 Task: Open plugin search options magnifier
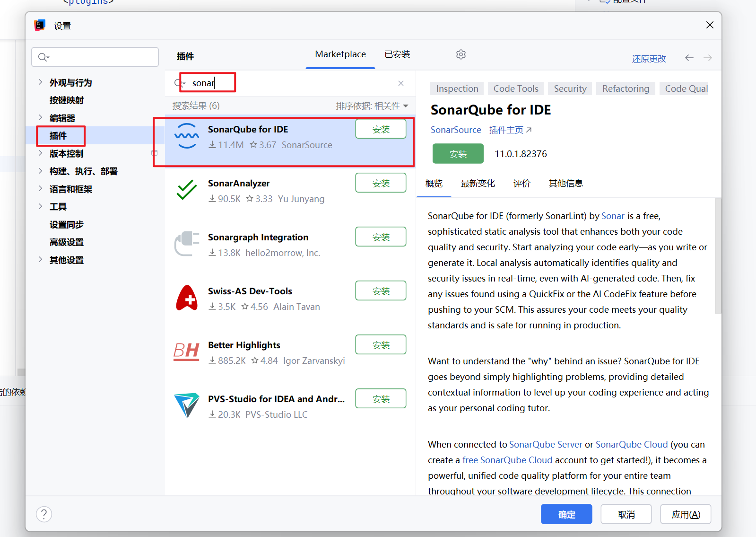tap(179, 83)
